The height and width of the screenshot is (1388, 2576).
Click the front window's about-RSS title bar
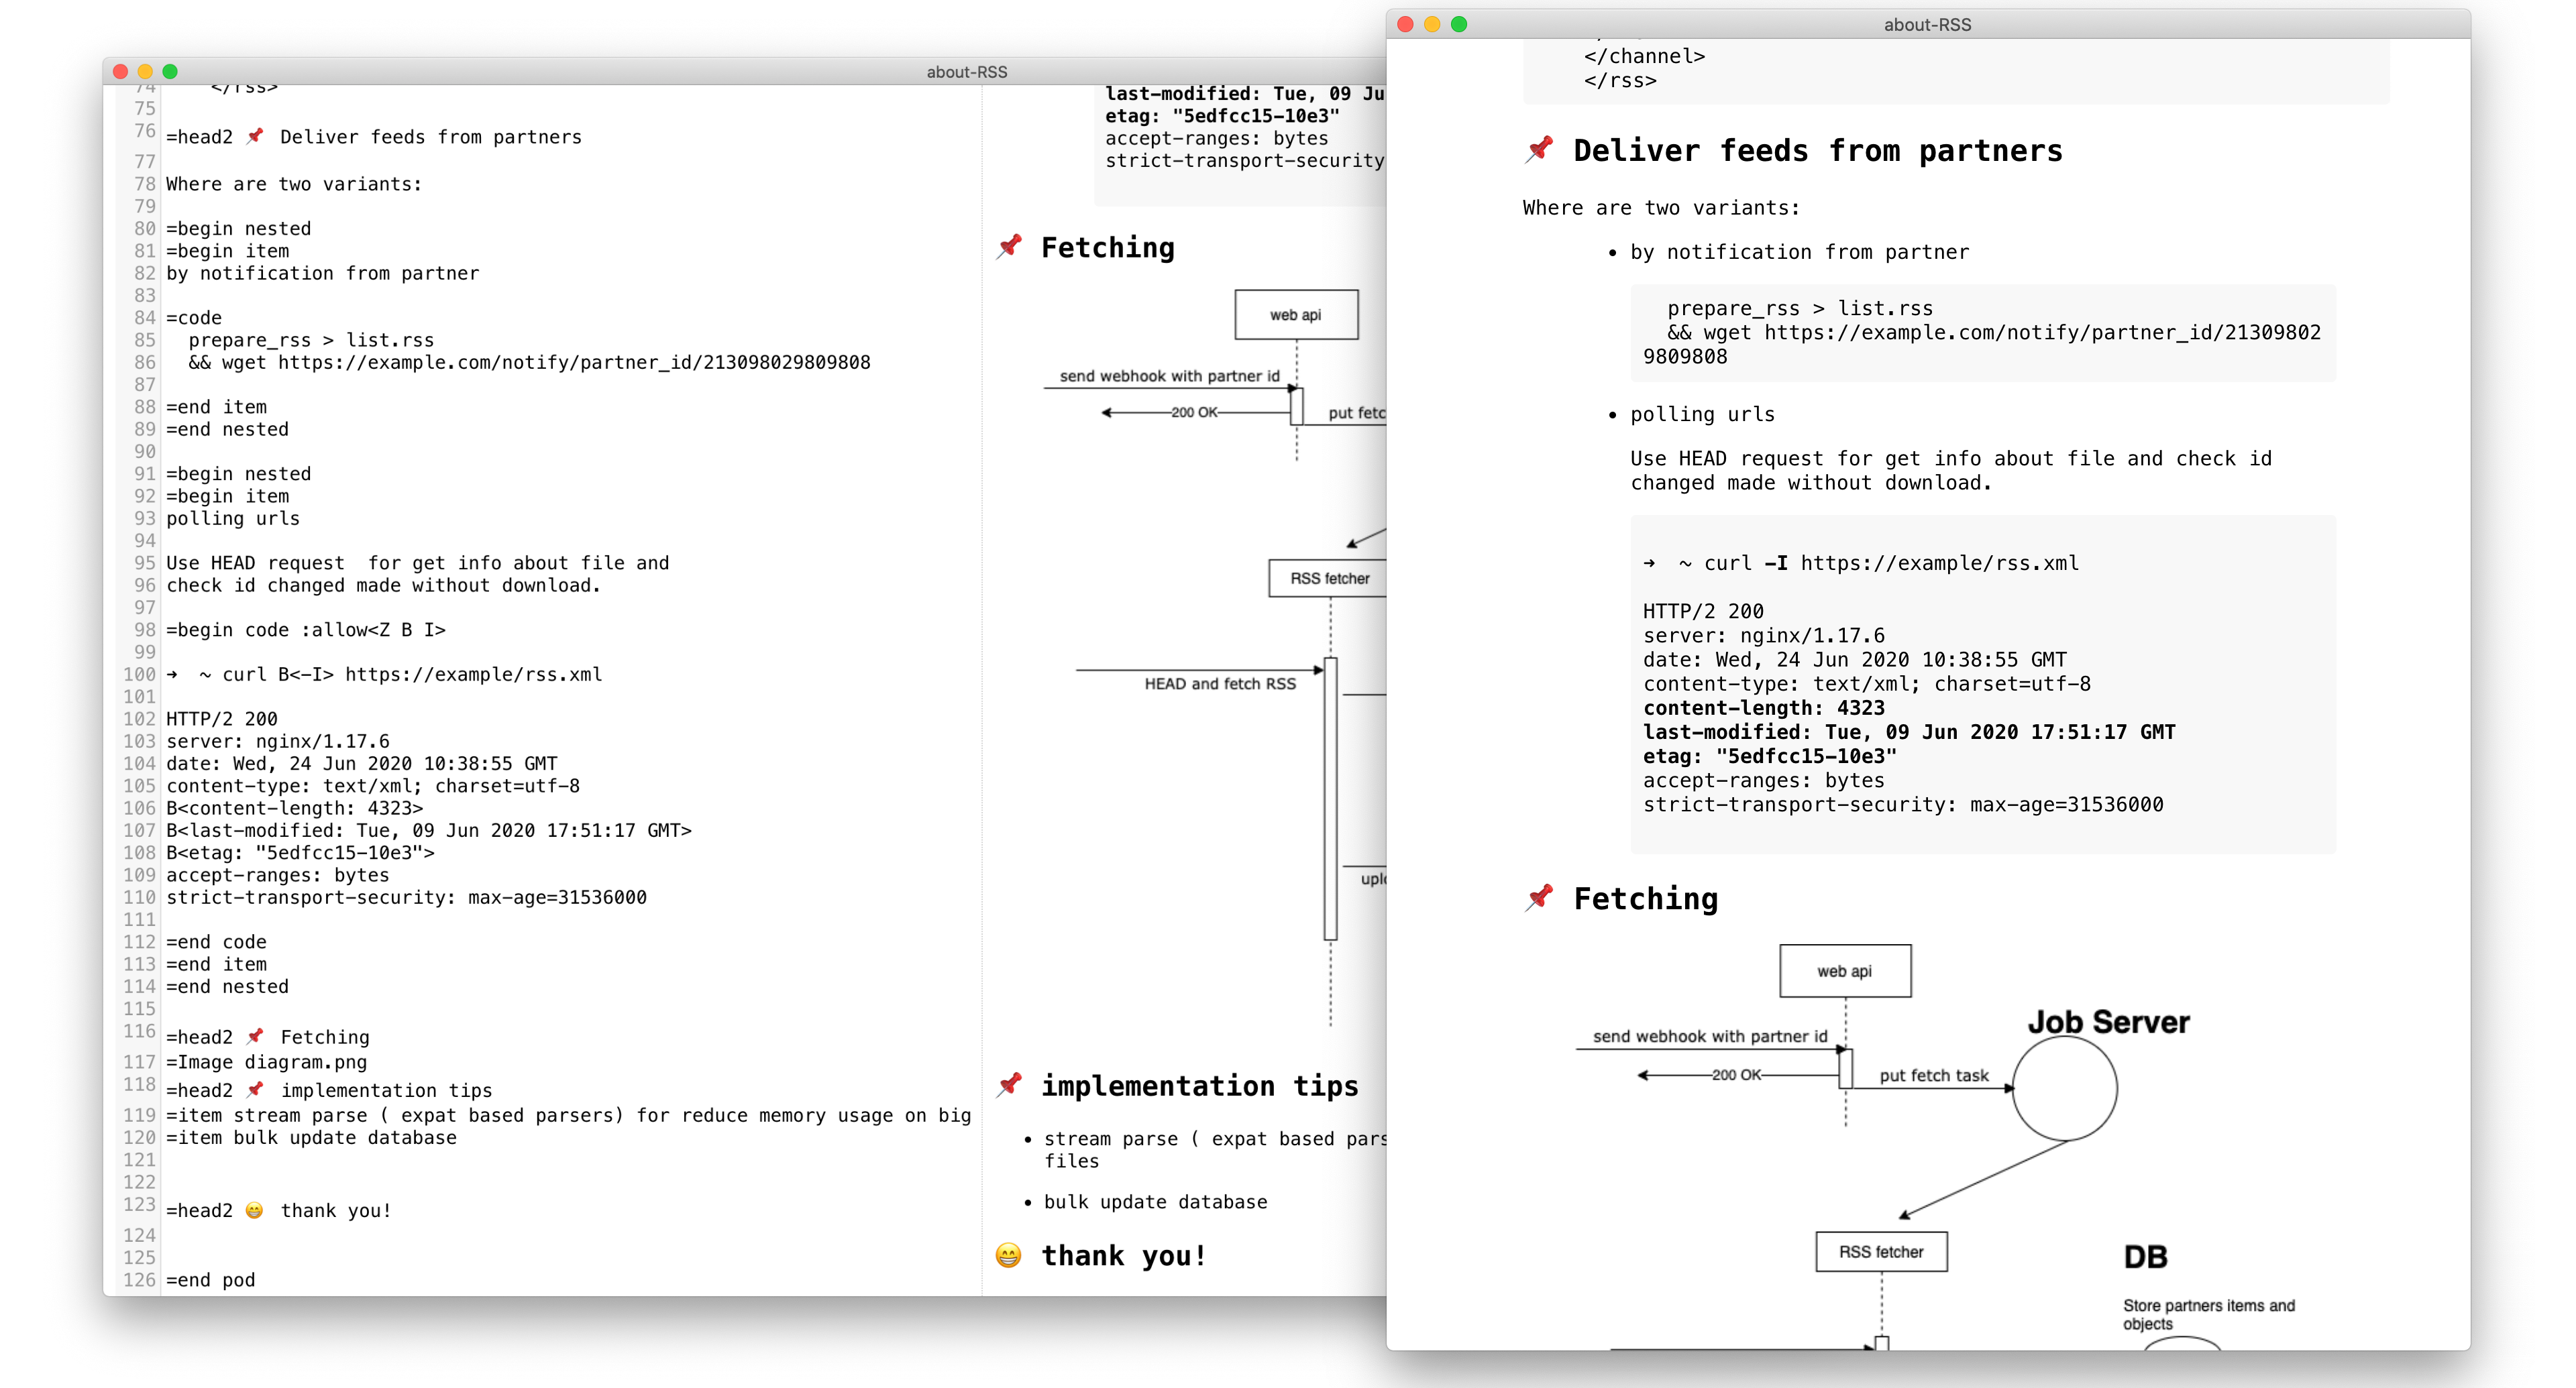click(x=1927, y=24)
